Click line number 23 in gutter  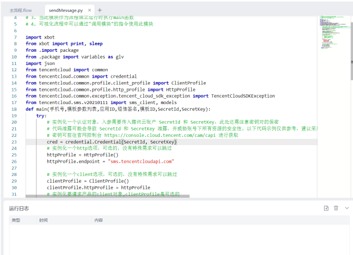click(x=14, y=142)
